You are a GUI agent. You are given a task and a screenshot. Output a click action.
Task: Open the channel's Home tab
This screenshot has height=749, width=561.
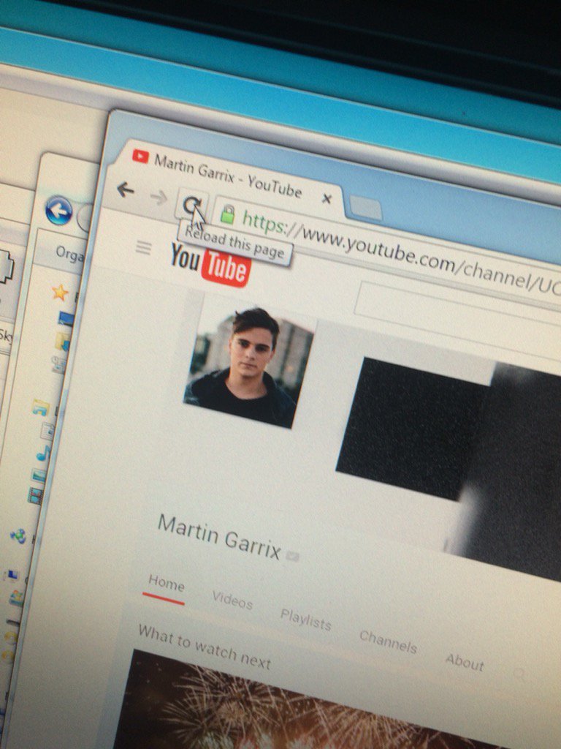(x=166, y=583)
